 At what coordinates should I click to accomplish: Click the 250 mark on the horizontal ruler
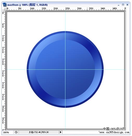[x=68, y=9]
